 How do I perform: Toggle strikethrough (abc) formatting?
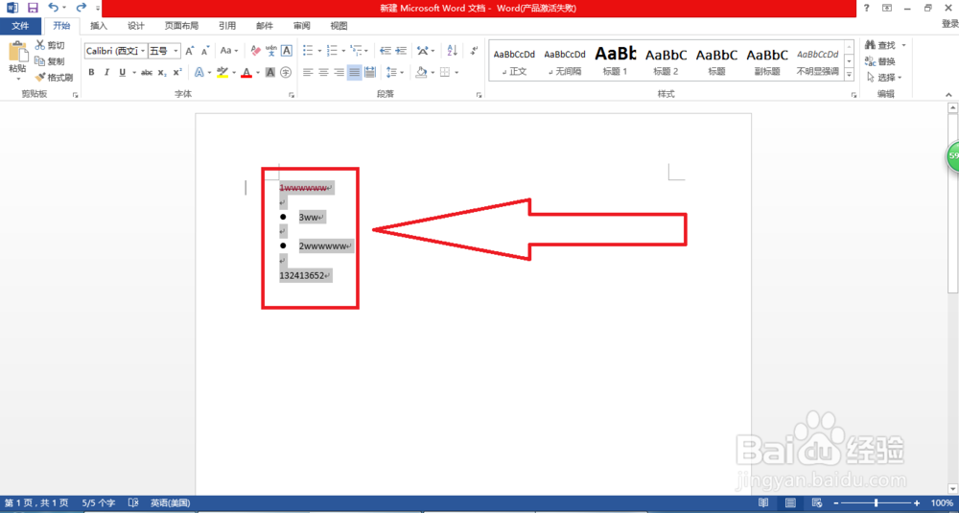pyautogui.click(x=147, y=72)
